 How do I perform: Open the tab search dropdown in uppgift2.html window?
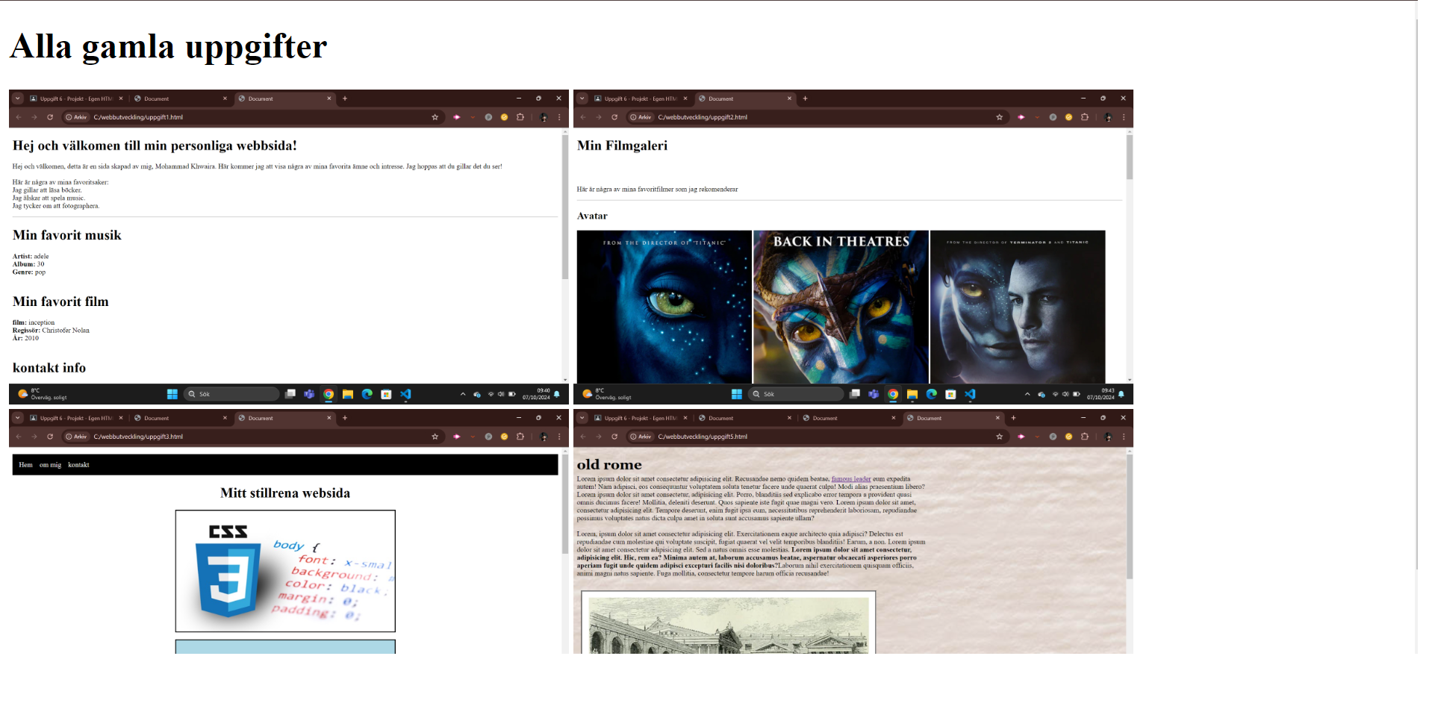(x=582, y=99)
